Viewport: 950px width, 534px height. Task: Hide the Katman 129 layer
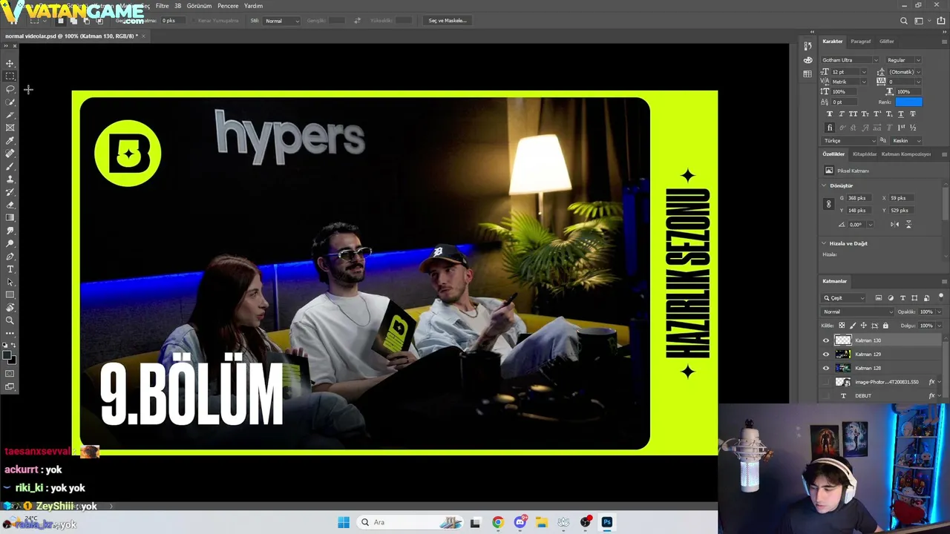pyautogui.click(x=826, y=355)
